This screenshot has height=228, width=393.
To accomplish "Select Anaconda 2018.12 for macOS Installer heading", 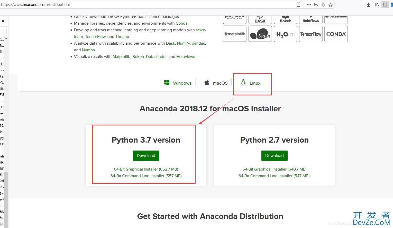I will click(x=210, y=109).
